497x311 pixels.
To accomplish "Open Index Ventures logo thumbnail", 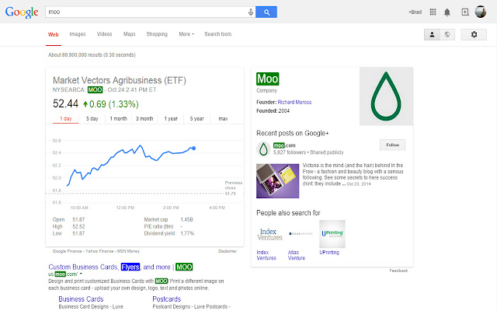I will (269, 234).
